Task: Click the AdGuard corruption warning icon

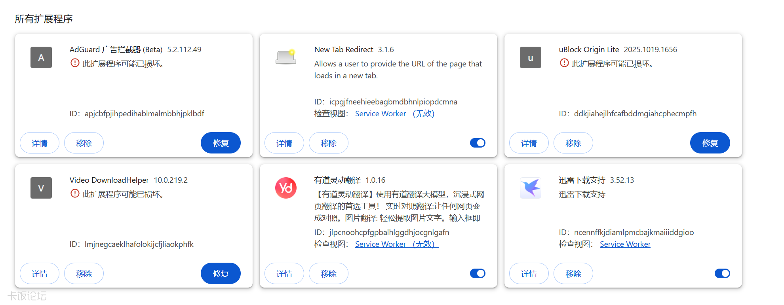Action: coord(75,63)
